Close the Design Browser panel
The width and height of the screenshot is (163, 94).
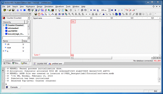pos(30,14)
